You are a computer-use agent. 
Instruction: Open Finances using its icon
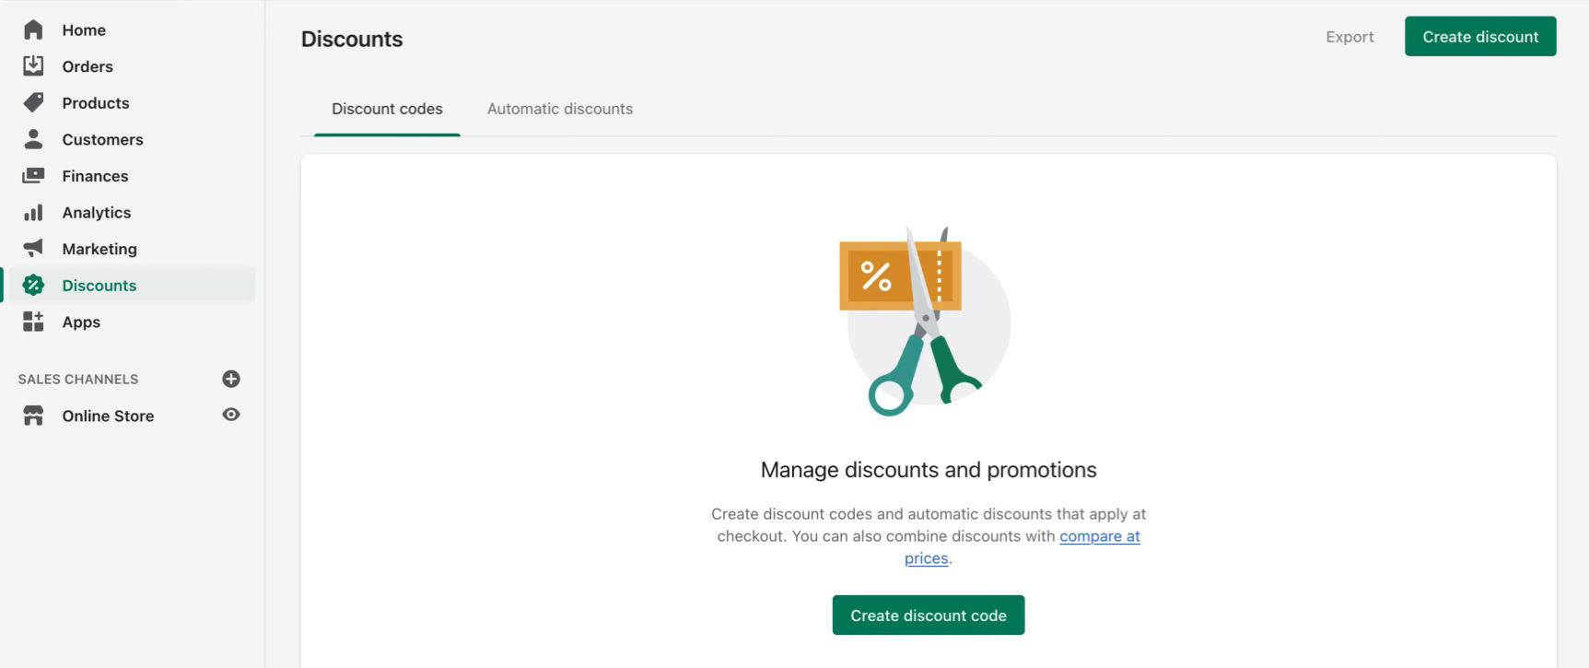tap(33, 175)
